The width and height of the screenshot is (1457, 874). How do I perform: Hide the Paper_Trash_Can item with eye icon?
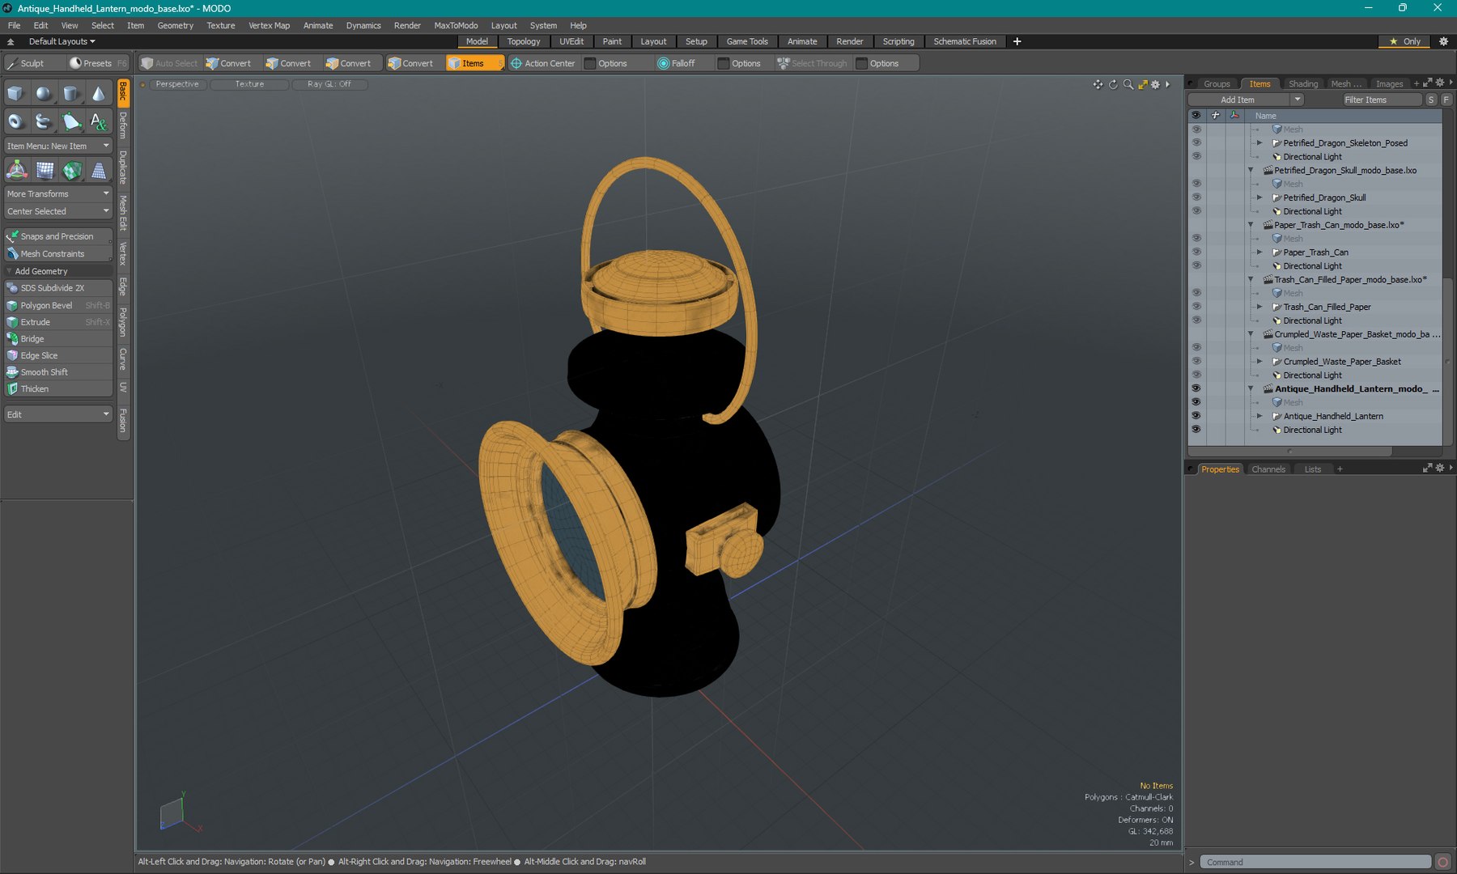point(1196,252)
